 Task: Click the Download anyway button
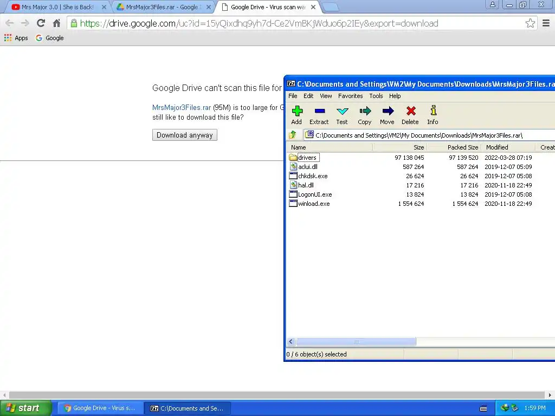tap(185, 135)
